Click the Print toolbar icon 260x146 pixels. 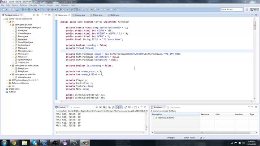click(17, 10)
